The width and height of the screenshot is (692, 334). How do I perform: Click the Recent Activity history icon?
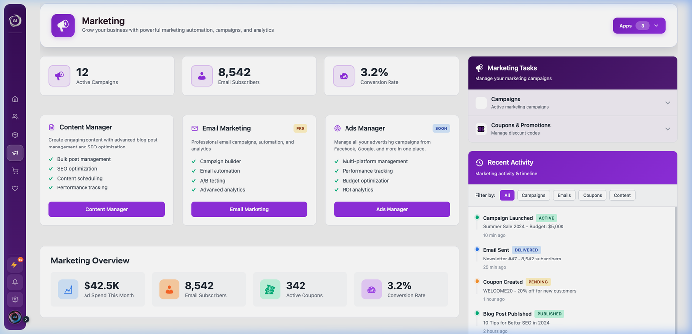479,162
